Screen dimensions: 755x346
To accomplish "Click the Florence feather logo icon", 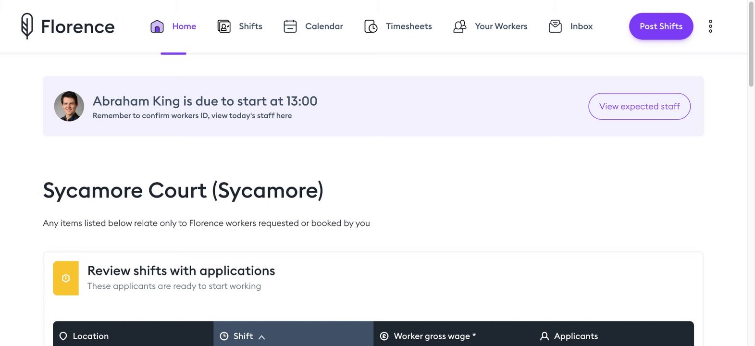I will coord(27,26).
